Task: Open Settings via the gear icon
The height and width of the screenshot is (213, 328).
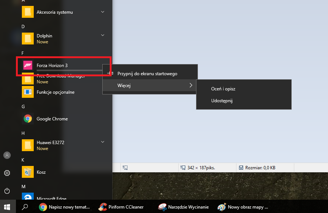Action: coord(7,173)
